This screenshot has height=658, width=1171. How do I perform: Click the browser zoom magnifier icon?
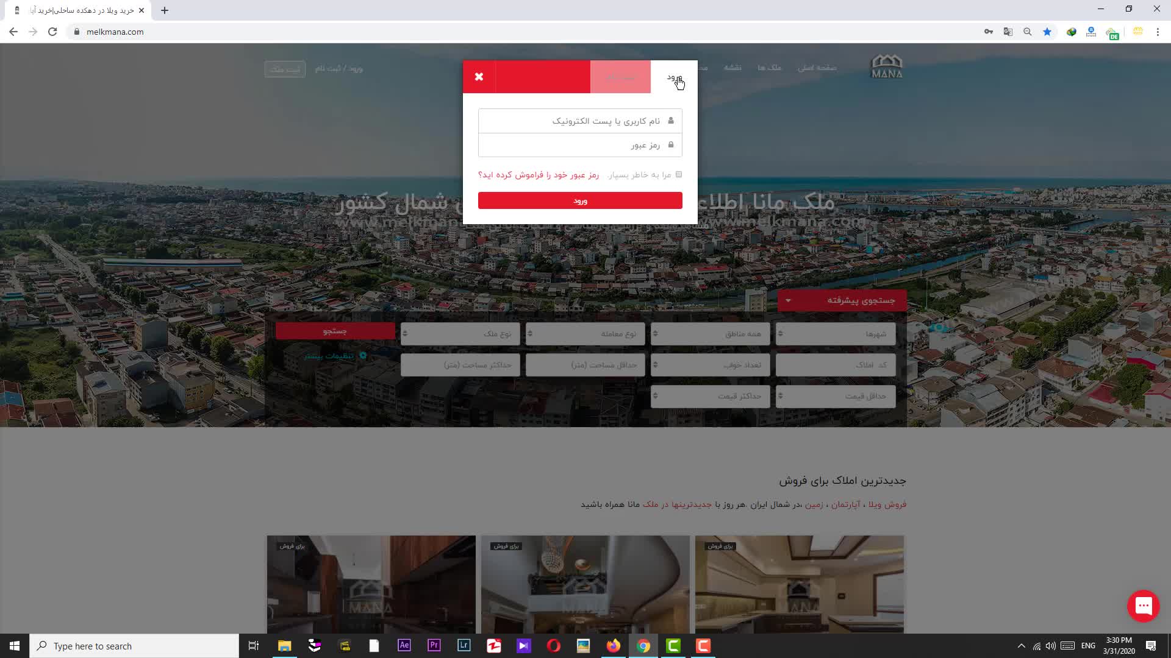pyautogui.click(x=1028, y=32)
